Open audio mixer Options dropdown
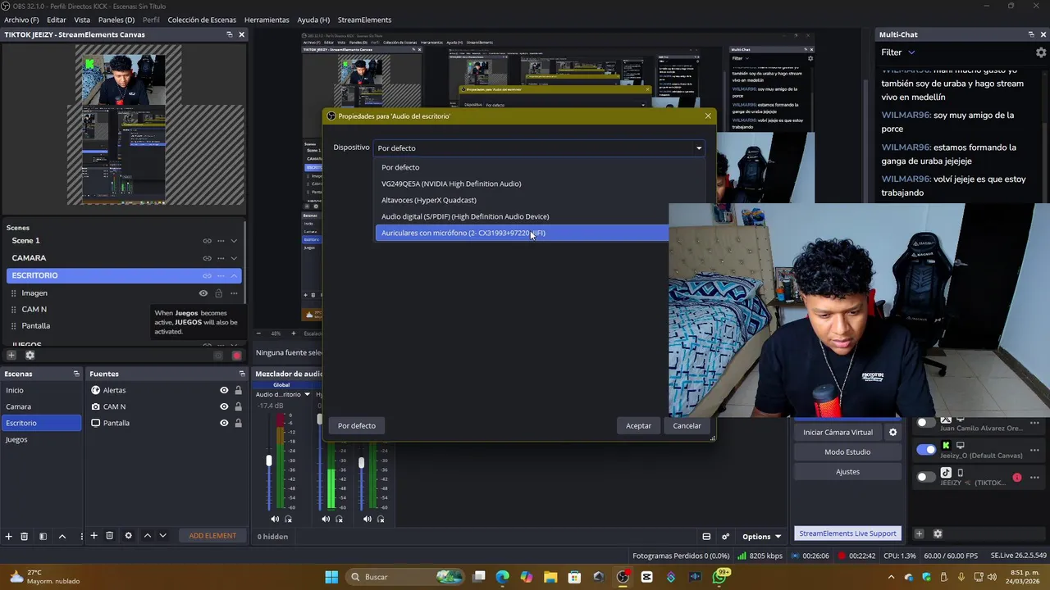The height and width of the screenshot is (590, 1050). point(762,537)
